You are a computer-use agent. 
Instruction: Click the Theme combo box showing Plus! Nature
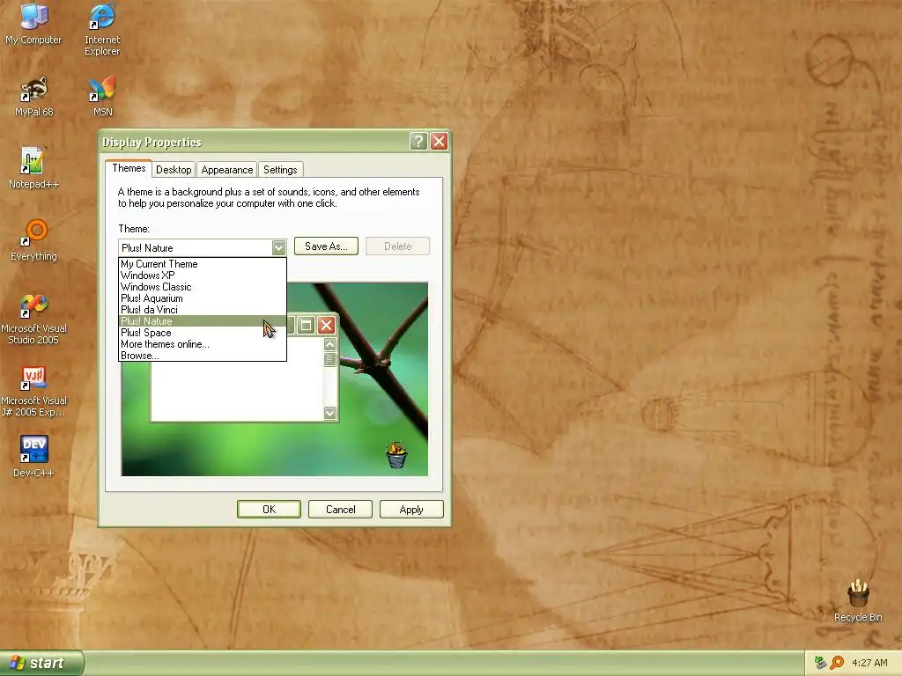tap(202, 247)
